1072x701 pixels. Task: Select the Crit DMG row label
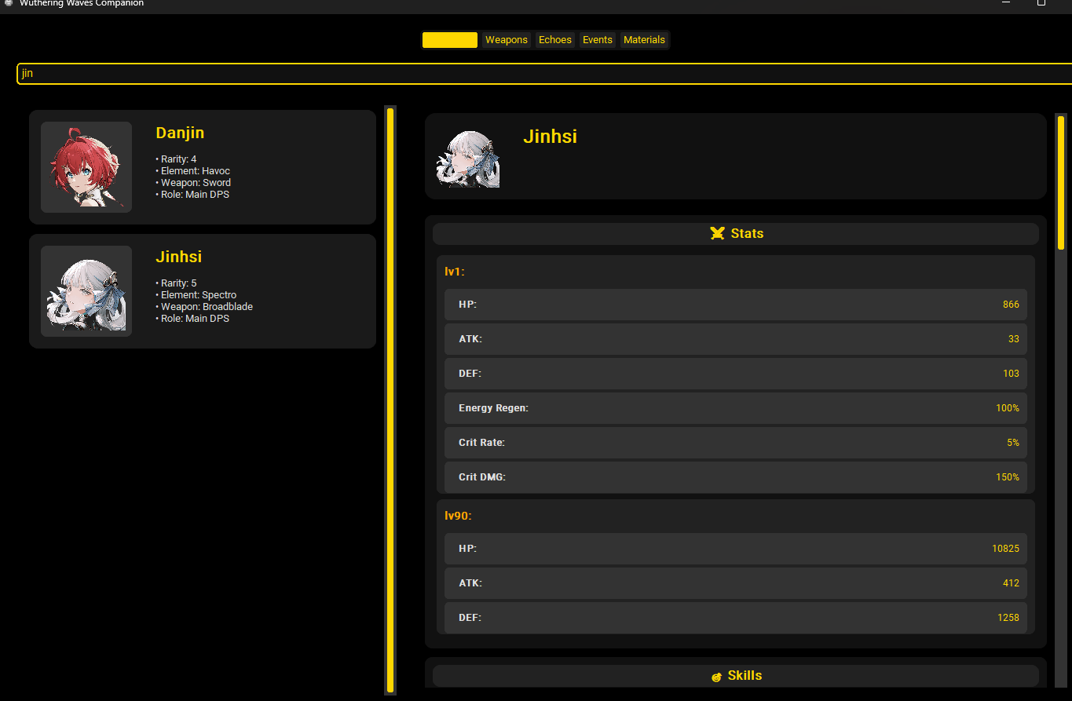tap(482, 477)
